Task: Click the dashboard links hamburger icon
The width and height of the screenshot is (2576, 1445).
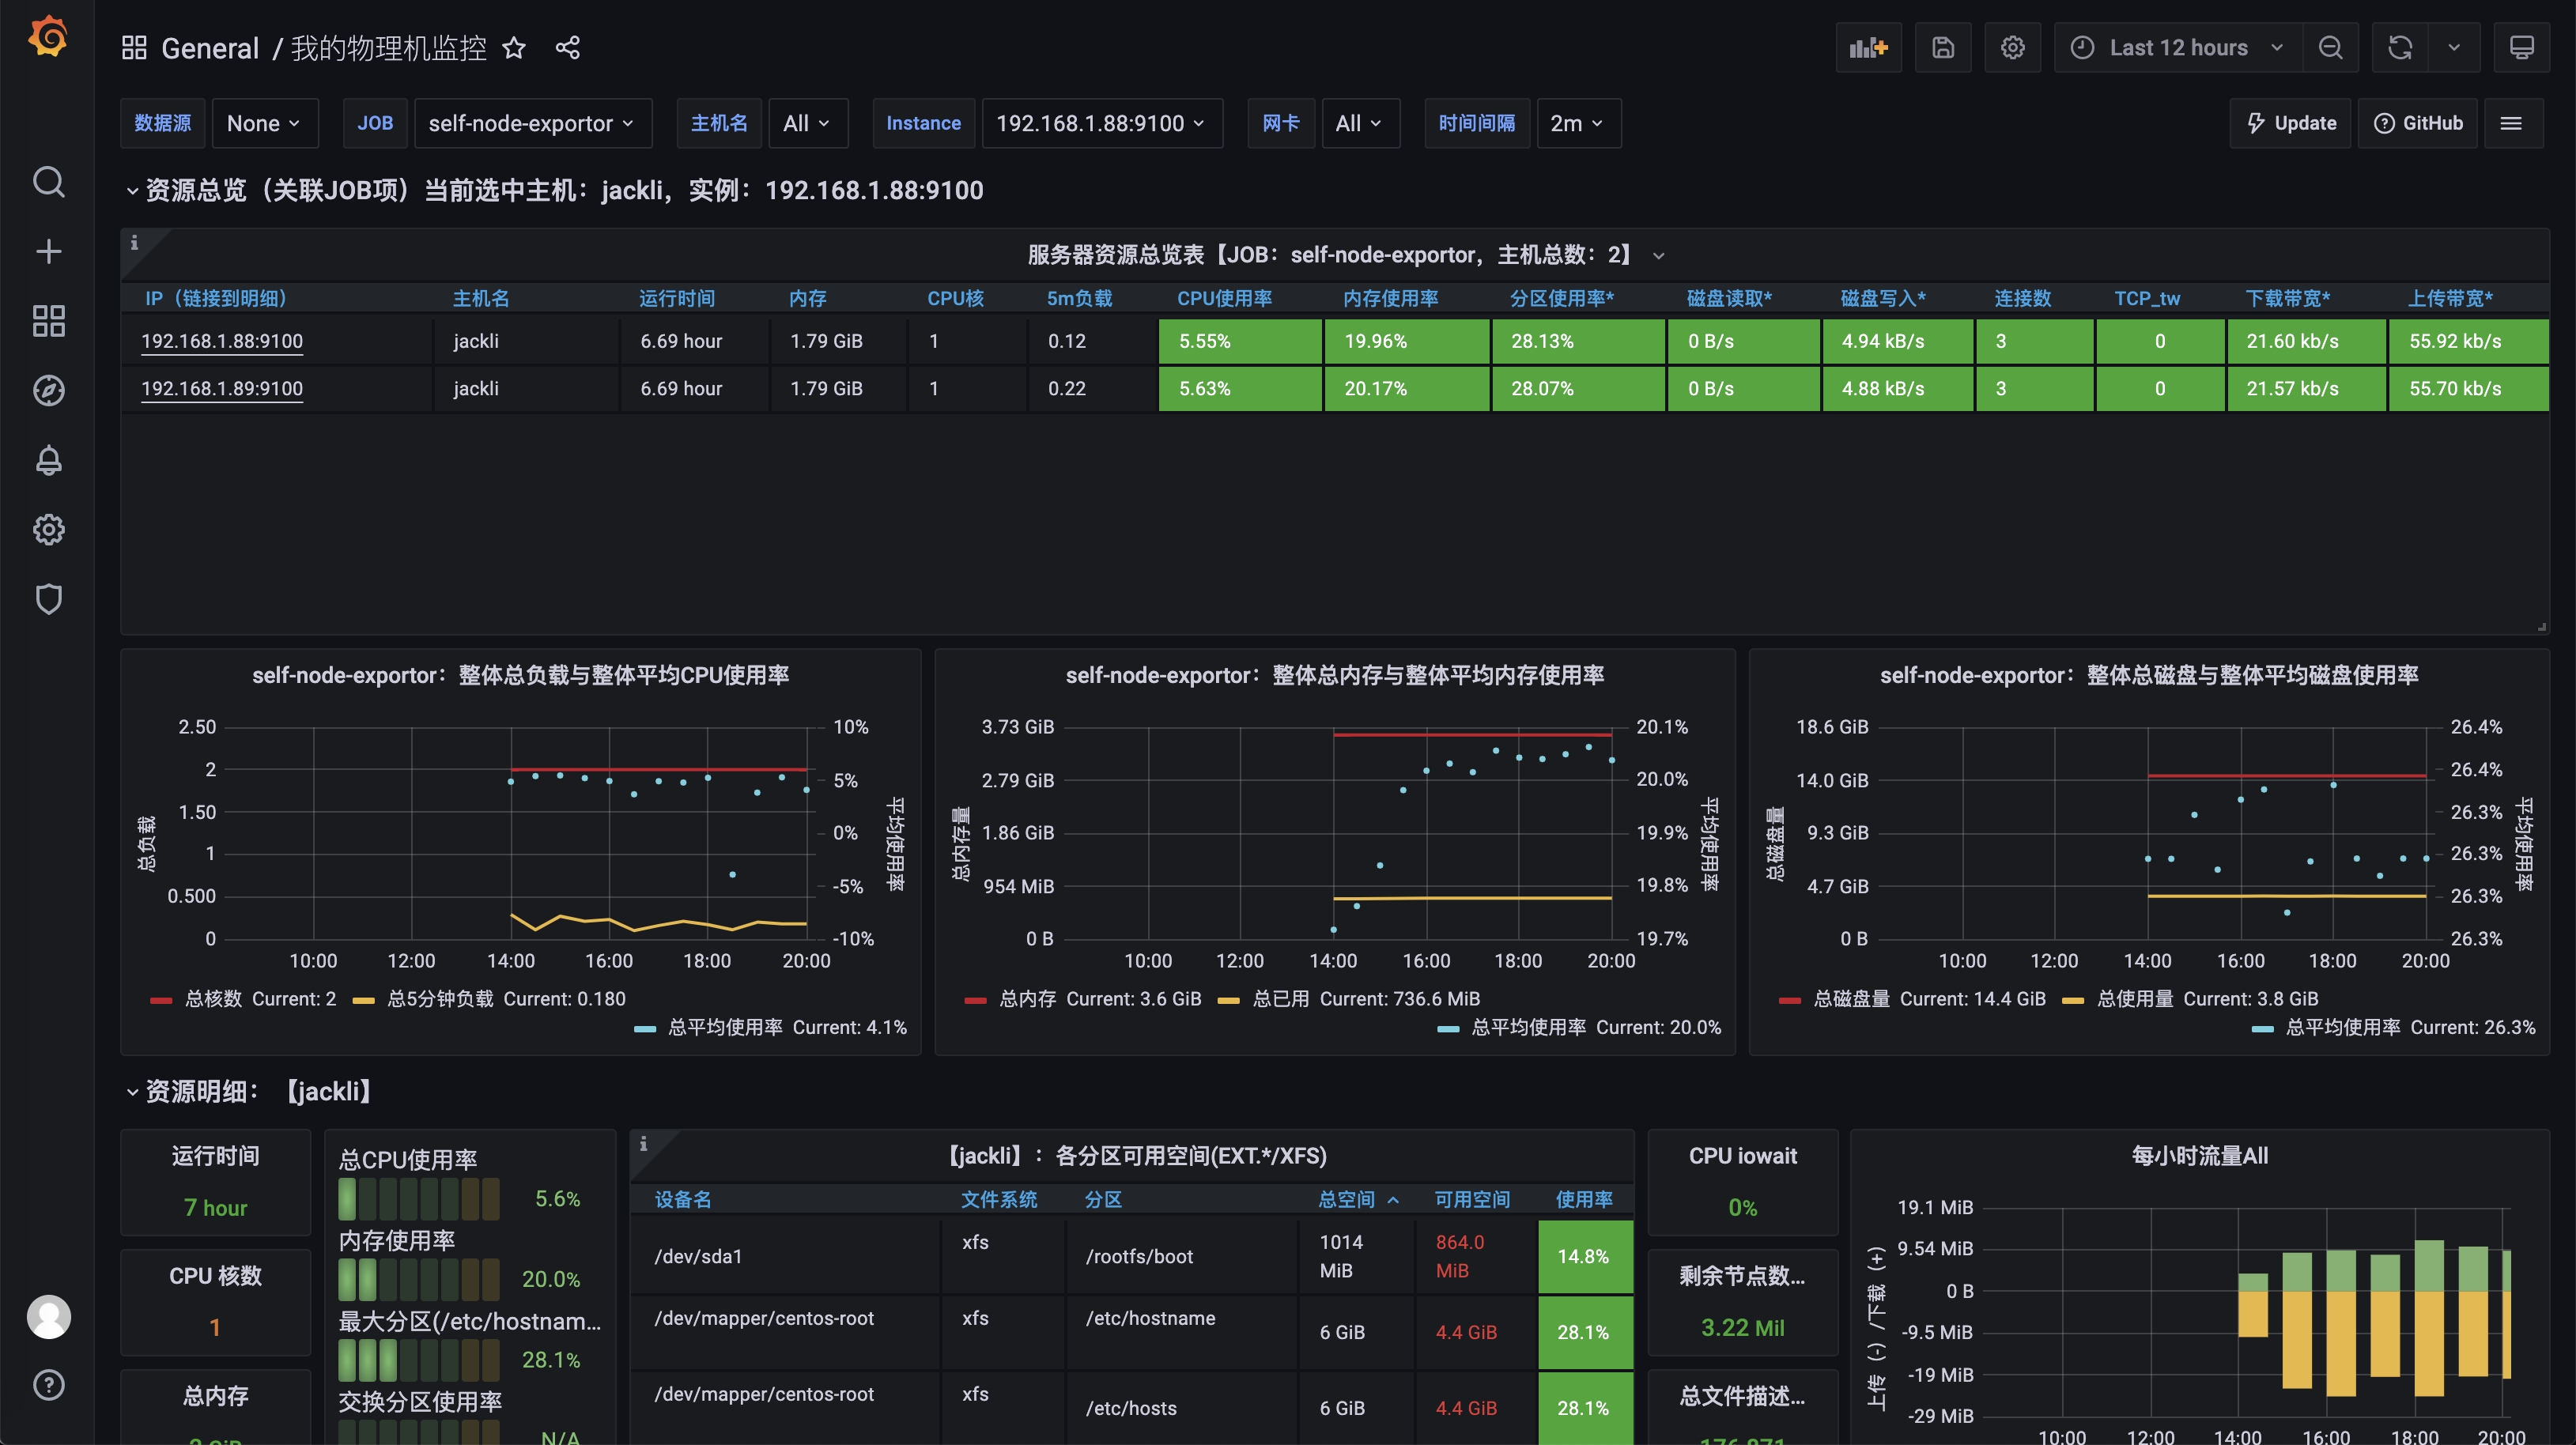Action: point(2511,123)
